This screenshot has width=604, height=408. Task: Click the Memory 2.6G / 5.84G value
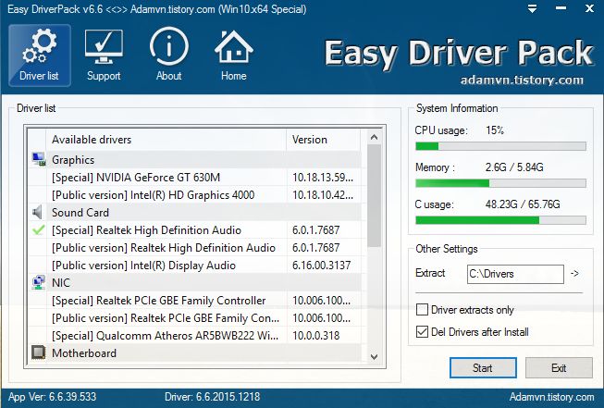[x=514, y=167]
